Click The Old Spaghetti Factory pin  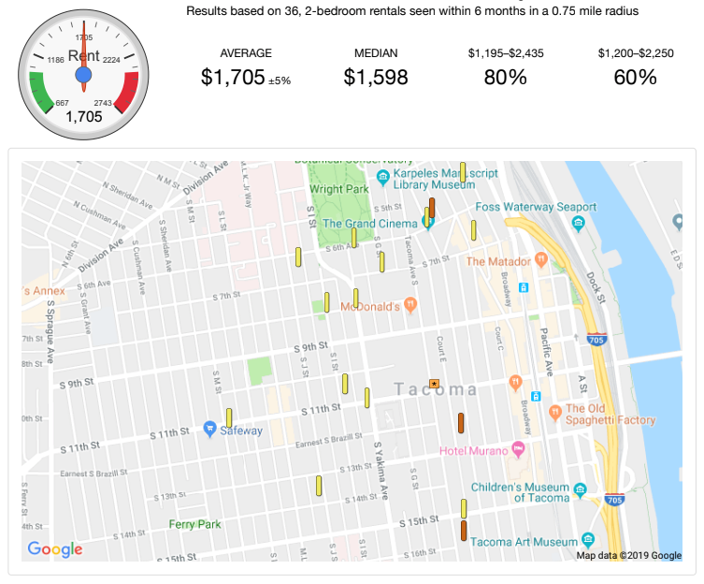pos(555,412)
